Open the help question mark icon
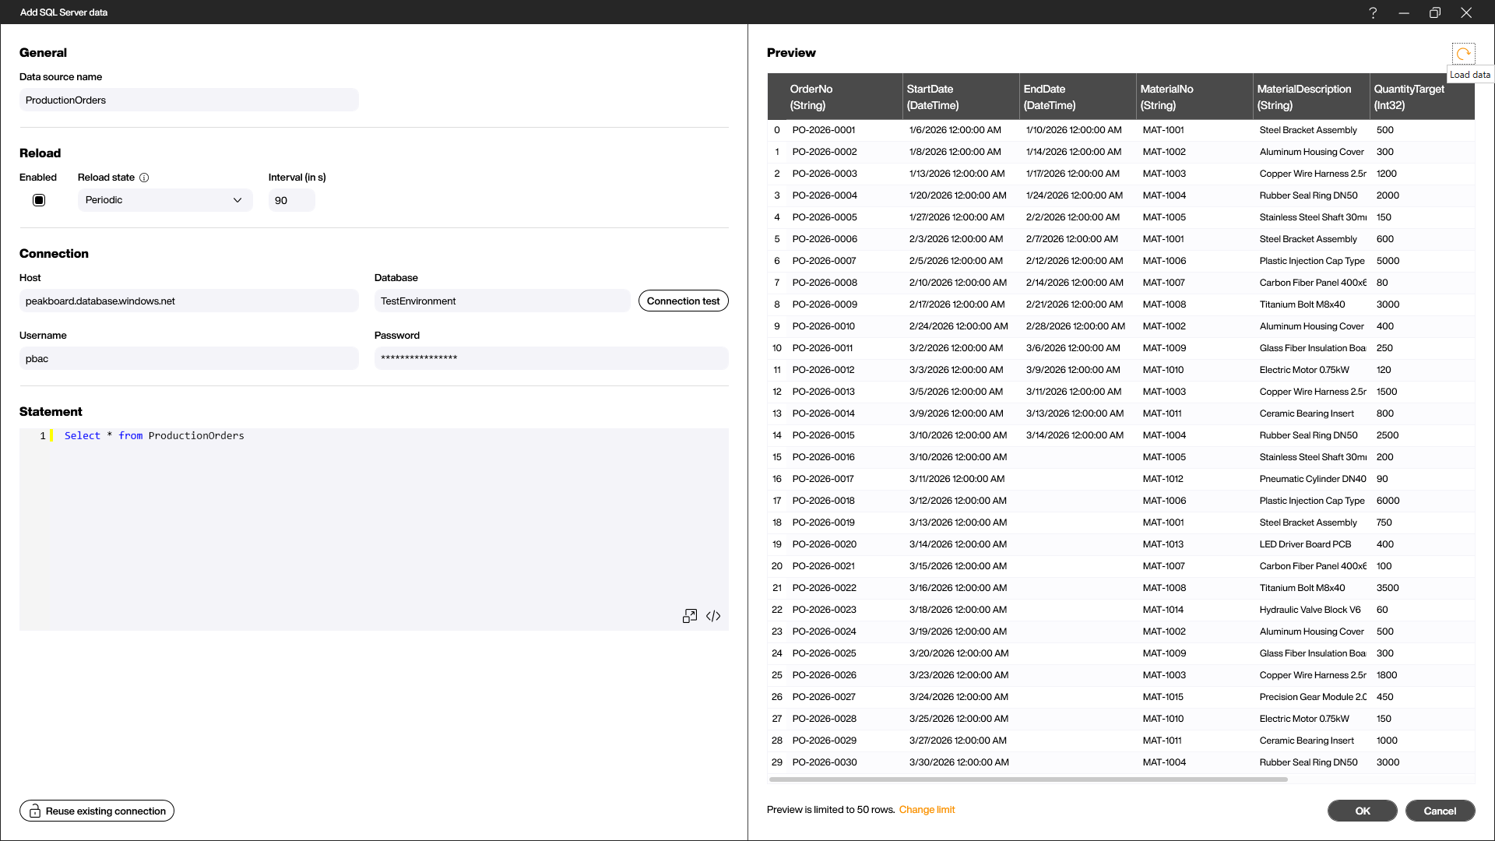This screenshot has width=1495, height=841. click(1373, 12)
